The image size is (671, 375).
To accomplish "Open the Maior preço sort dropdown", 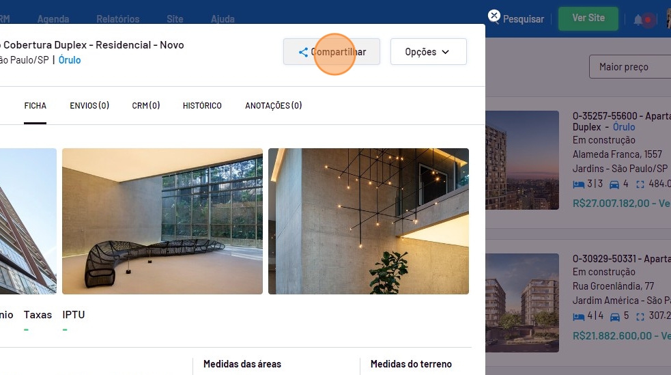I will (629, 67).
